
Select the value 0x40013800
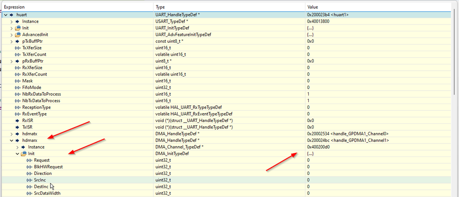(x=317, y=21)
